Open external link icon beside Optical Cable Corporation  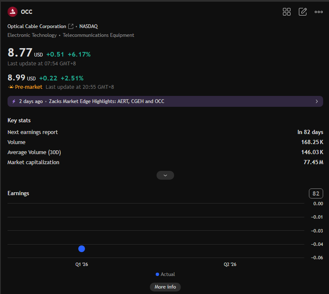[x=71, y=26]
